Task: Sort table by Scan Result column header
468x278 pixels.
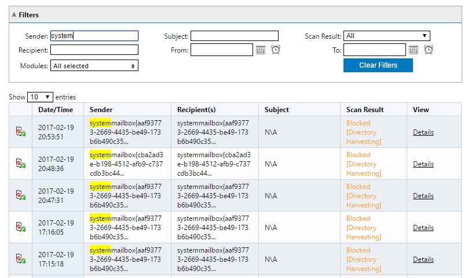Action: coord(365,110)
